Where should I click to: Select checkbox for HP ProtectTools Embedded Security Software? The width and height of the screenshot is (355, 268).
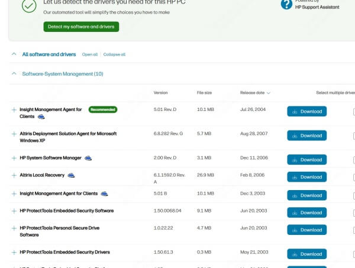tap(354, 213)
